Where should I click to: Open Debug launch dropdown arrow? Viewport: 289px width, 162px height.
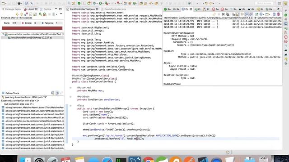(97, 3)
